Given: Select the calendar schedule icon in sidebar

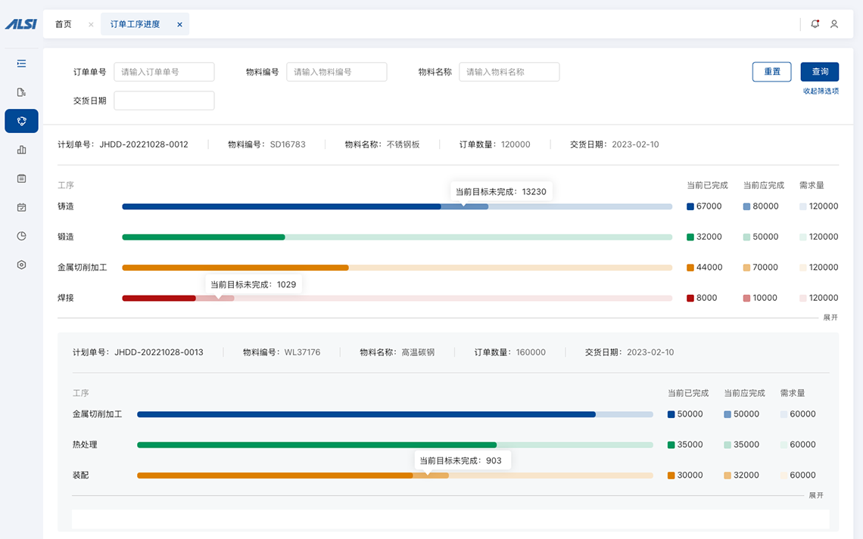Looking at the screenshot, I should (x=21, y=207).
